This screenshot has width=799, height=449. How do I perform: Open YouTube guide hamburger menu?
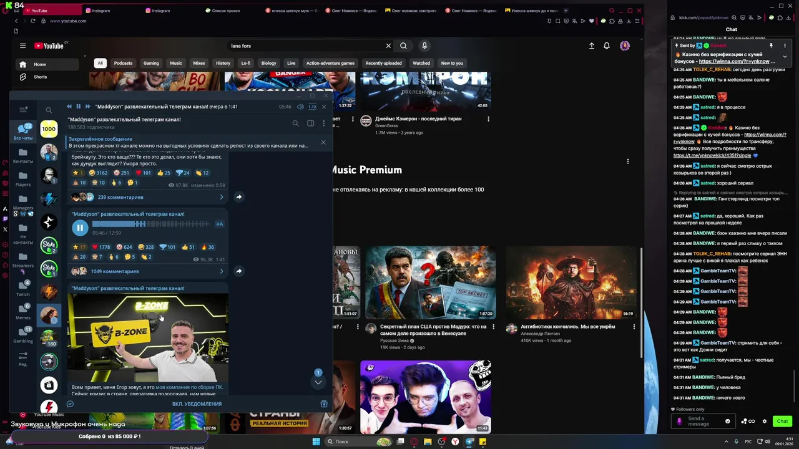[x=22, y=46]
